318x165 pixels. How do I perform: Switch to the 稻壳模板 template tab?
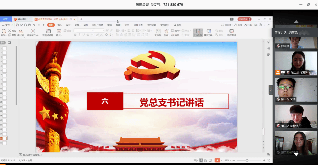point(22,19)
